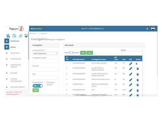
Task: Focus the Rate input field
Action: 45,77
